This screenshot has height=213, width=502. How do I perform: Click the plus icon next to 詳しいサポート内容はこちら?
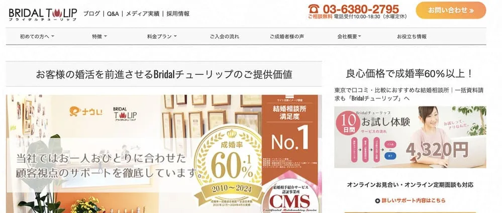click(377, 200)
